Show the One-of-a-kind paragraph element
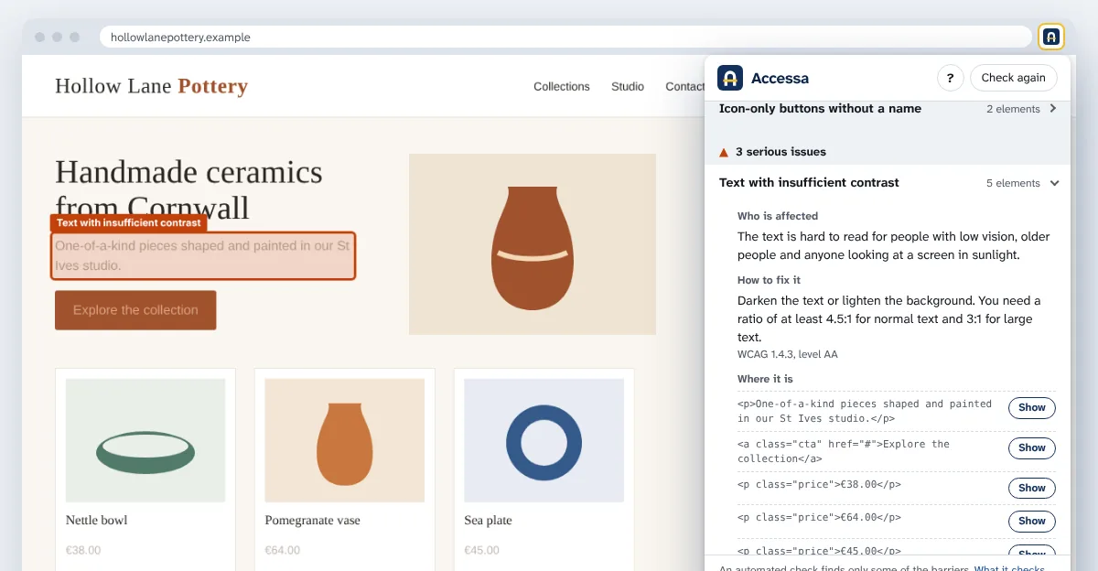 click(x=1031, y=408)
